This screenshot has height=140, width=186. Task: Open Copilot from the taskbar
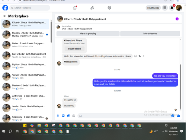[x=32, y=125]
